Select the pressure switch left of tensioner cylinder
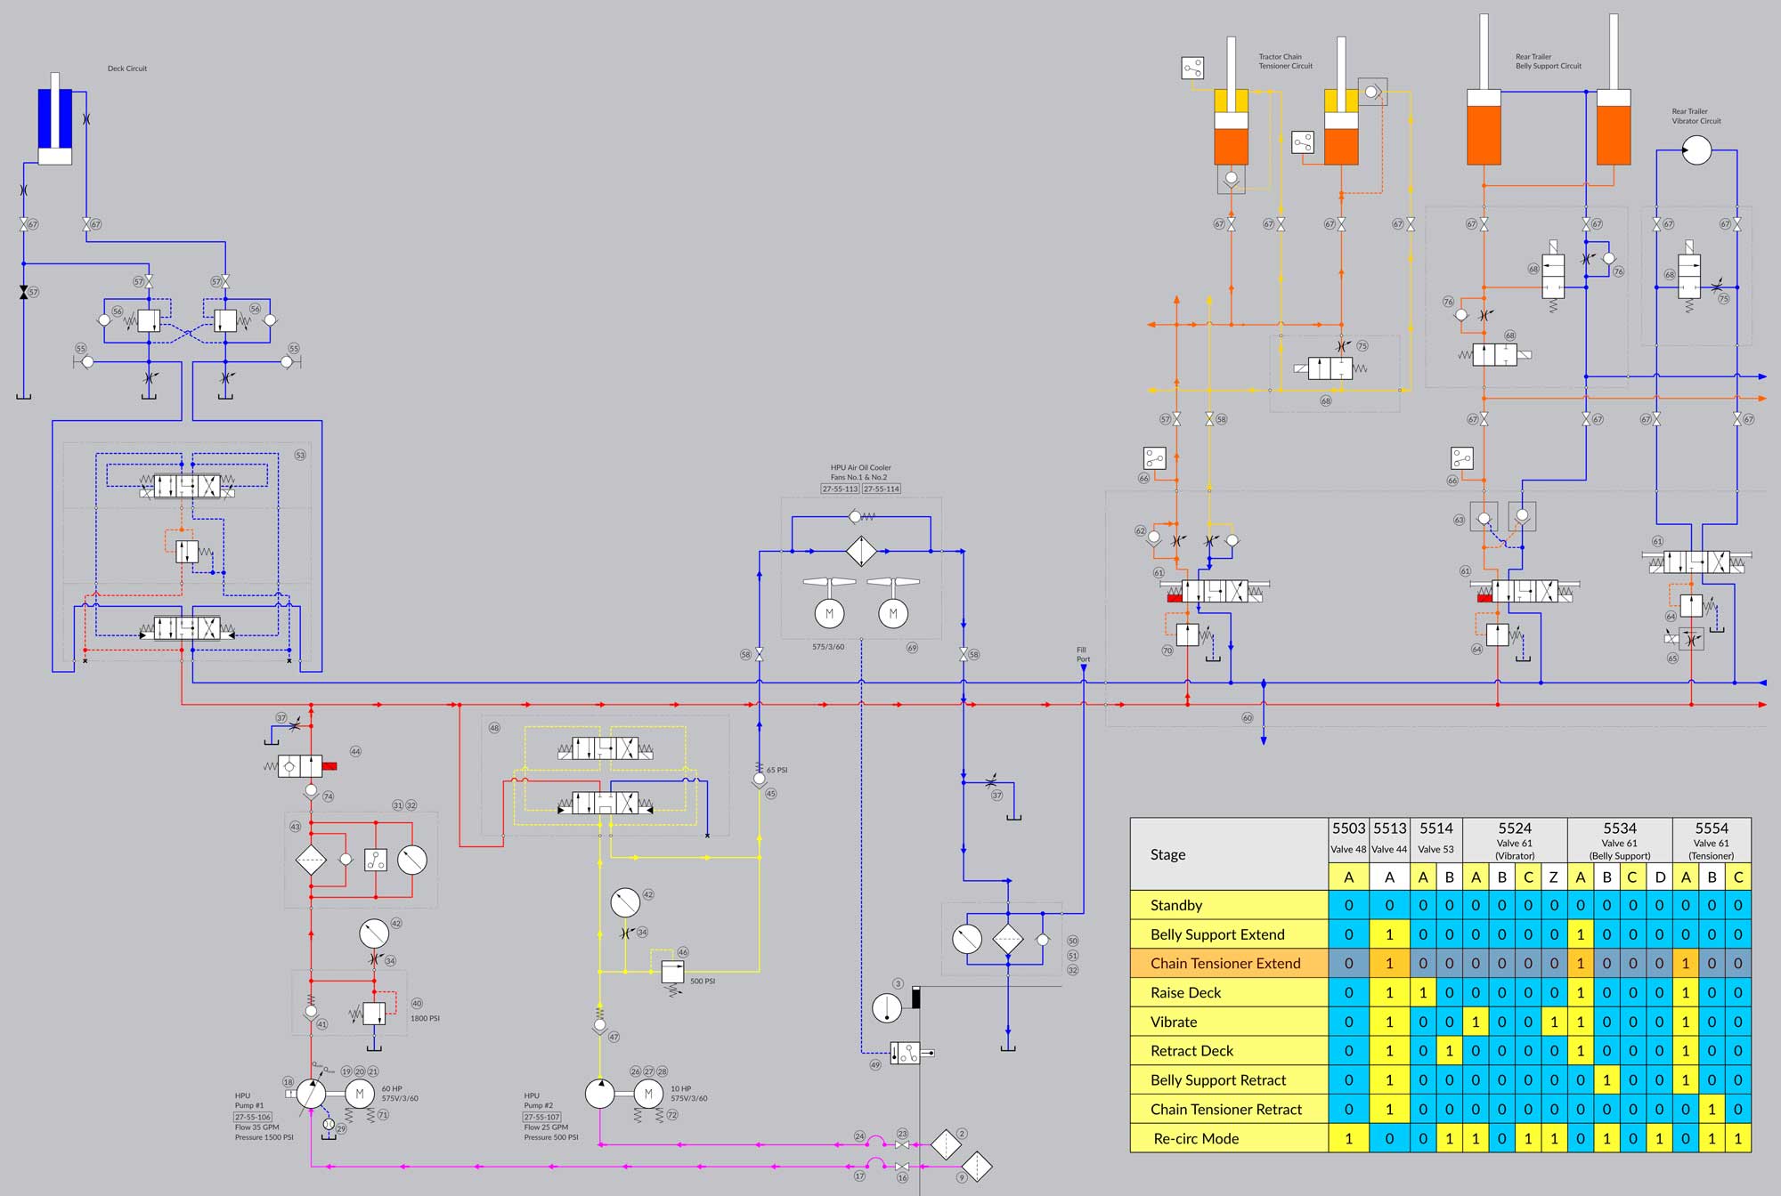 pyautogui.click(x=1192, y=68)
